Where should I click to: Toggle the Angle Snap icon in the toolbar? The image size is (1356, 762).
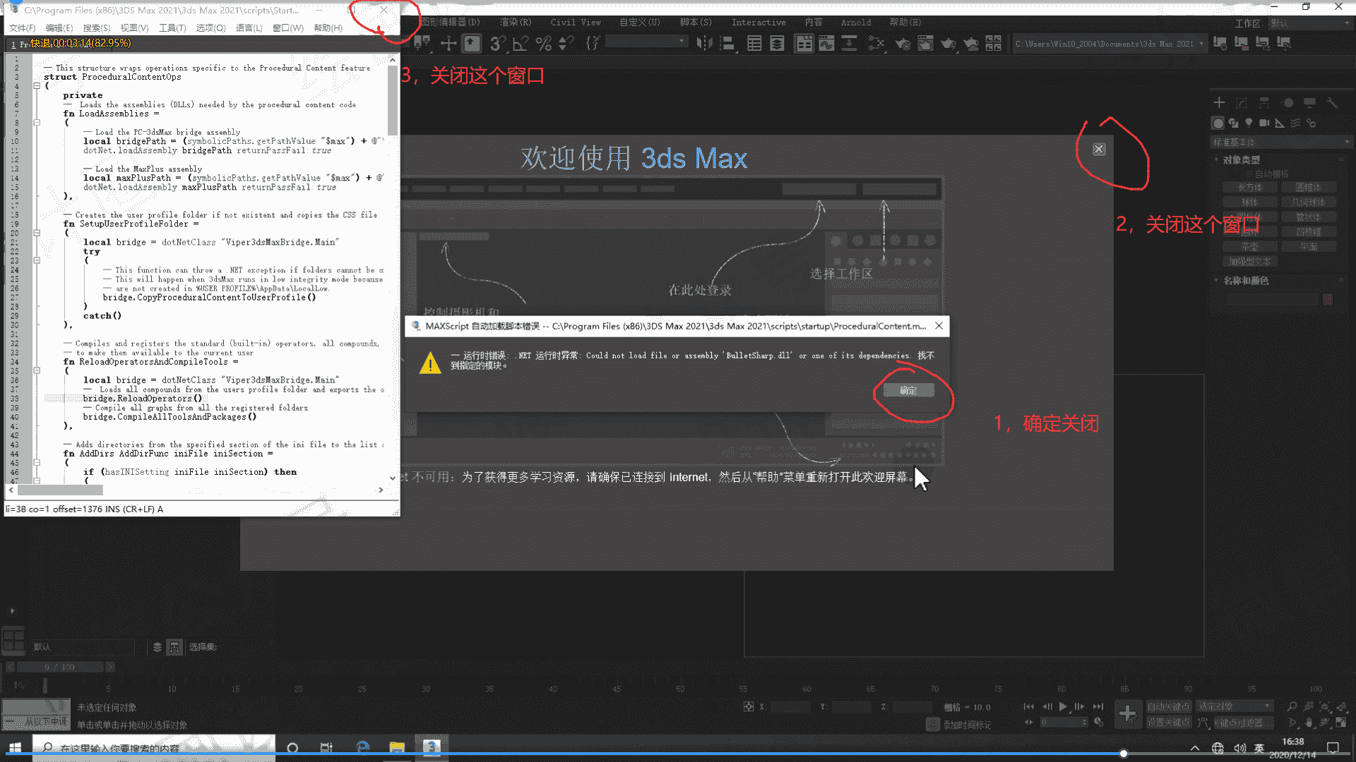[521, 44]
